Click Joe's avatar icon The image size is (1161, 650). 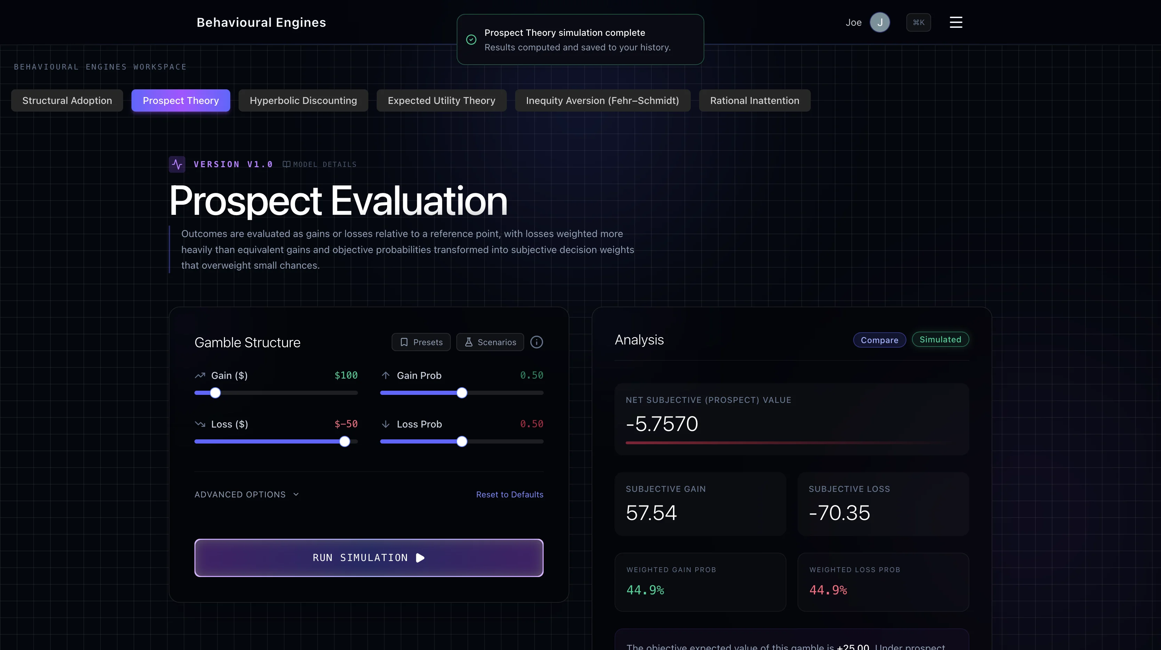point(880,22)
